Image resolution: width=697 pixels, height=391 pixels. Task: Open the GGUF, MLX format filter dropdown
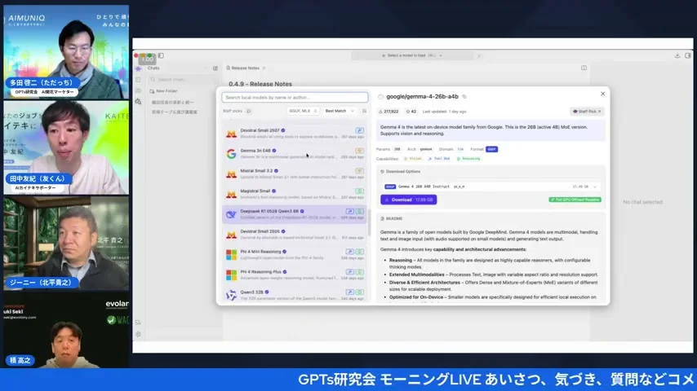303,111
